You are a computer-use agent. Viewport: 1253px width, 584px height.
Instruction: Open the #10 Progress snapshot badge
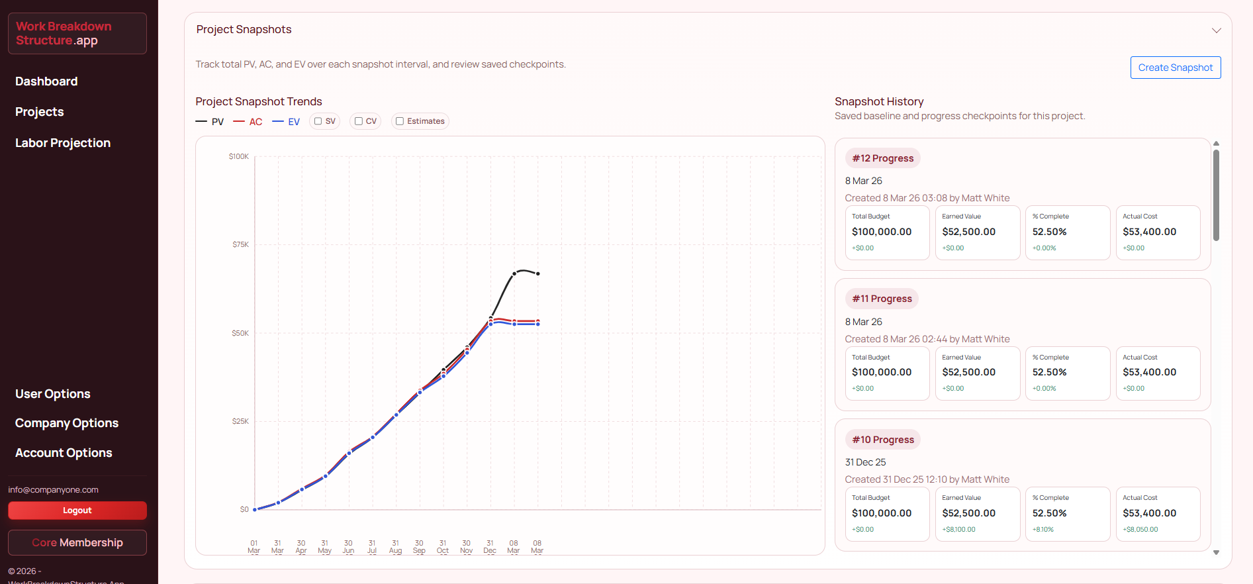pos(882,440)
